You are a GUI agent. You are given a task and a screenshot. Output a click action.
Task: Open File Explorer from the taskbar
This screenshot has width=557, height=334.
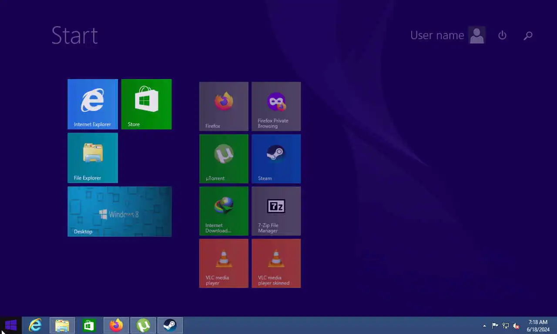(62, 325)
